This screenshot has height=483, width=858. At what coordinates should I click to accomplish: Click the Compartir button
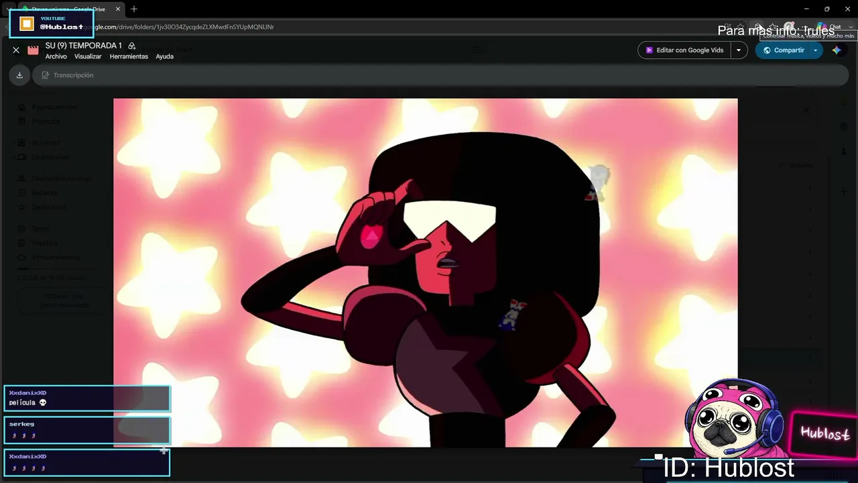(x=783, y=50)
